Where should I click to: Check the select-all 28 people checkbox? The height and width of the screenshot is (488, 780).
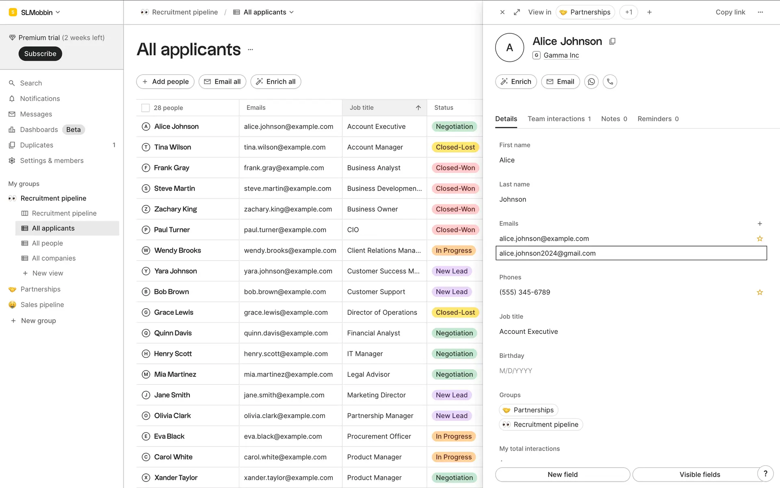click(x=145, y=108)
